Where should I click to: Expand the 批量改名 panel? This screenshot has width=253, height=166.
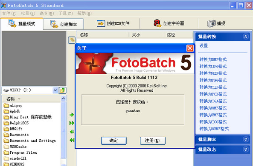(246, 149)
